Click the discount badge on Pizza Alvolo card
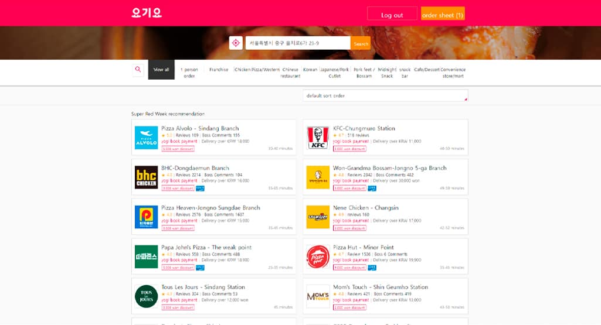Viewport: 601px width, 325px height. [x=178, y=149]
